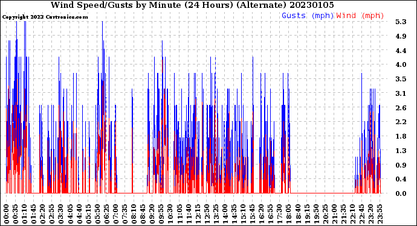Click the 05:50 time label

[x=97, y=214]
